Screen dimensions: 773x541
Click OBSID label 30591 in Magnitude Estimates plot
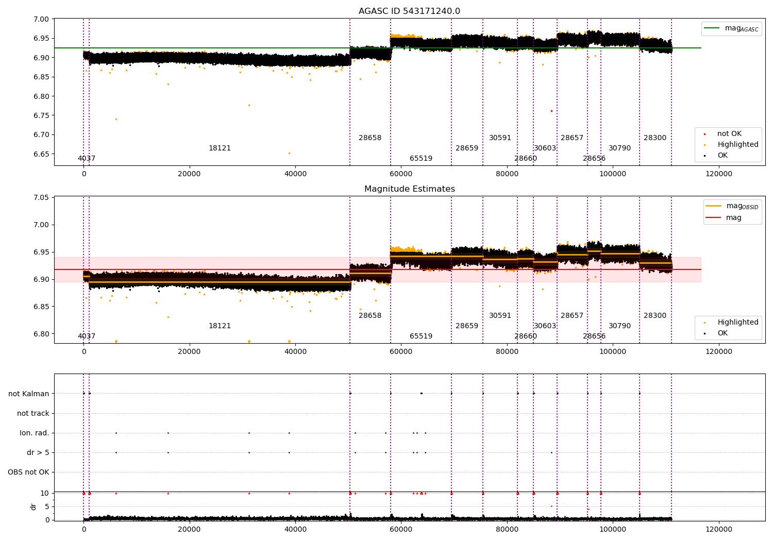(500, 316)
